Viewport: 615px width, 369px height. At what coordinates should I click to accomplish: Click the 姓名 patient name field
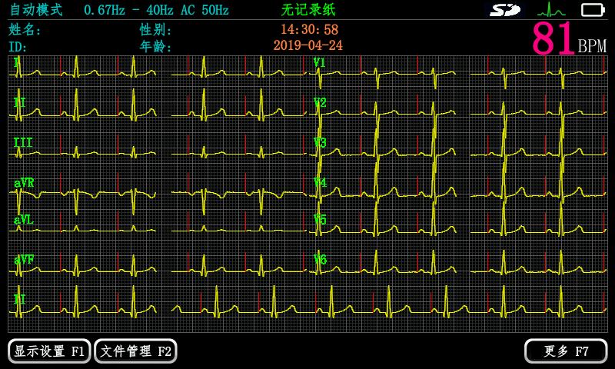[25, 30]
